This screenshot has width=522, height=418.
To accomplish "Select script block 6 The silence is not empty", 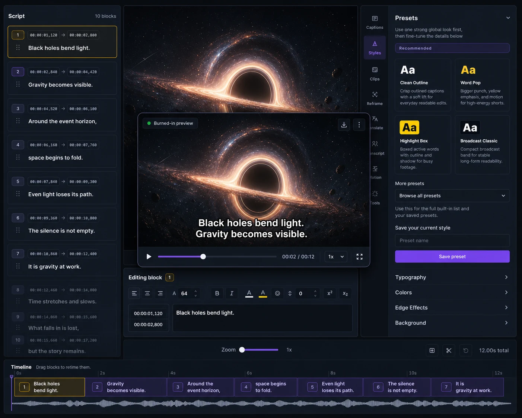I will [x=62, y=224].
